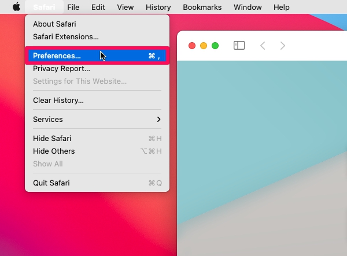
Task: Choose Clear History…
Action: tap(97, 101)
